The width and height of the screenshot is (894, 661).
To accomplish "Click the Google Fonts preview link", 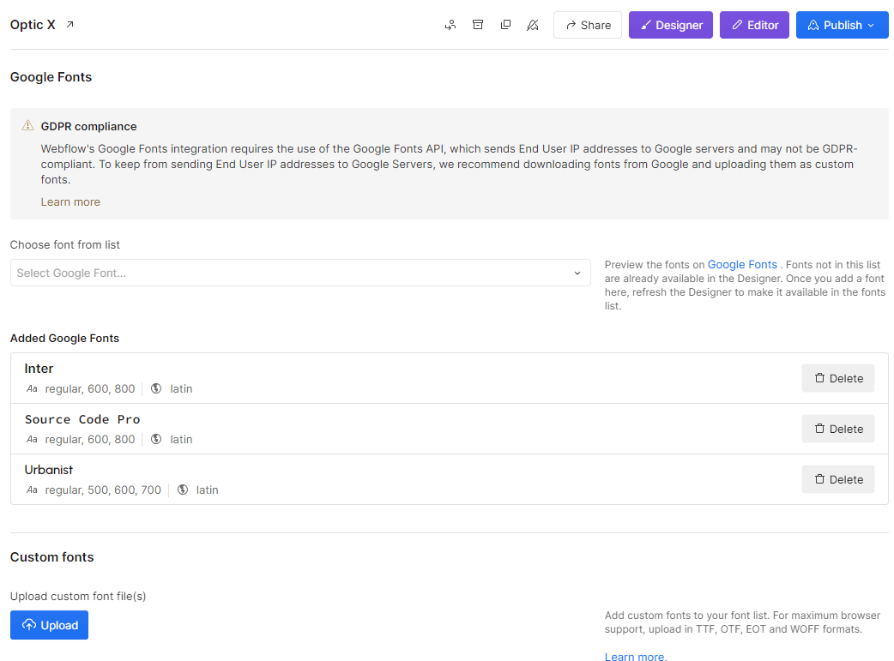I will [x=742, y=264].
